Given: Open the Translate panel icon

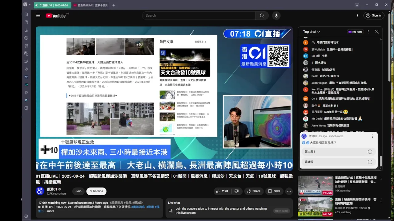Looking at the screenshot, I should coord(26,53).
